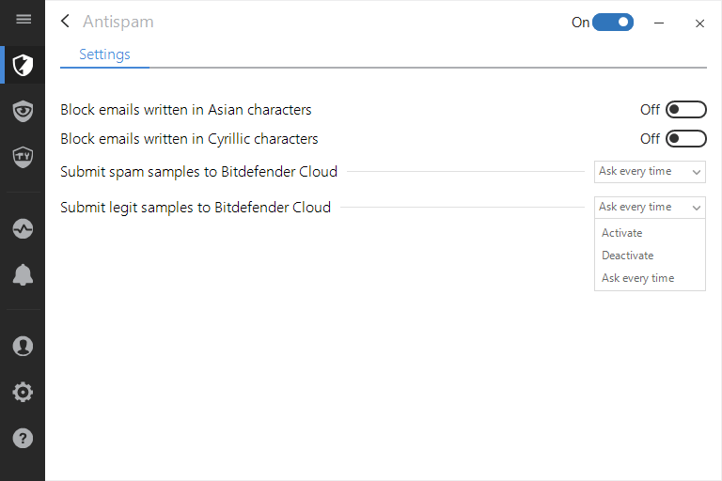The height and width of the screenshot is (481, 722).
Task: Open the My Account profile icon
Action: coord(23,346)
